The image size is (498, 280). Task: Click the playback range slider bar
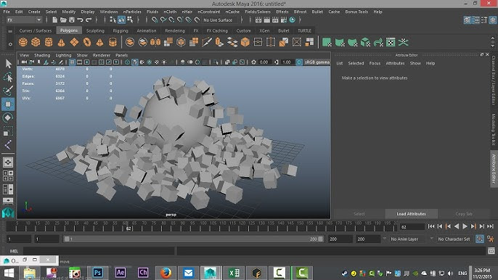click(x=193, y=239)
